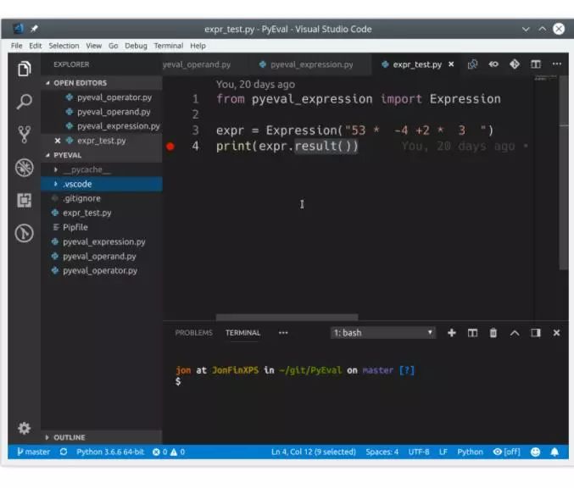574x488 pixels.
Task: Change indentation via Spaces: 4
Action: click(382, 452)
